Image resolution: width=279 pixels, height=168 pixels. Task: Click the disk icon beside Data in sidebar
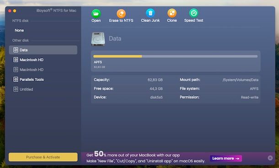(x=16, y=50)
